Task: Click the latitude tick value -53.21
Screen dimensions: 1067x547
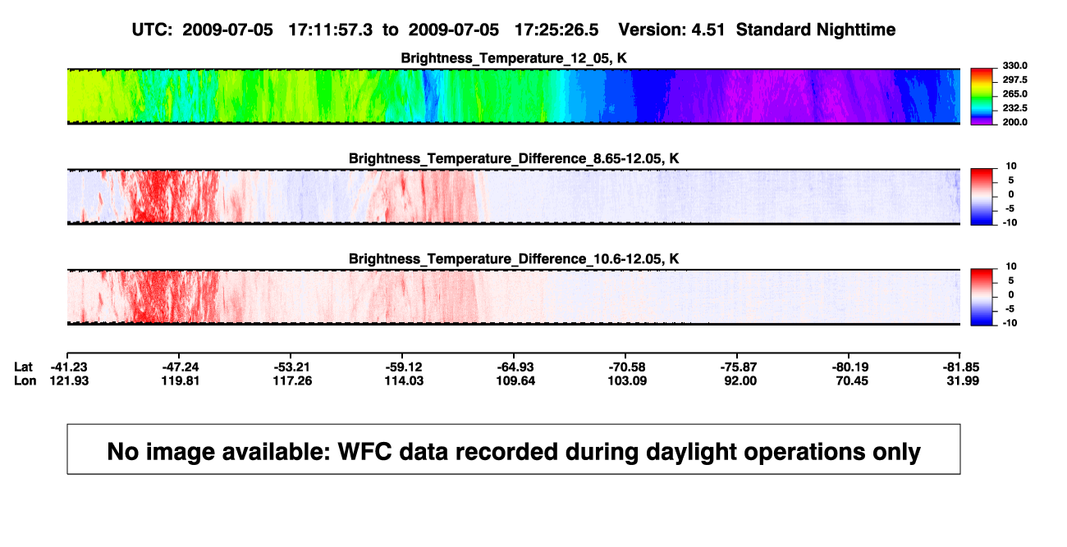Action: pos(292,367)
